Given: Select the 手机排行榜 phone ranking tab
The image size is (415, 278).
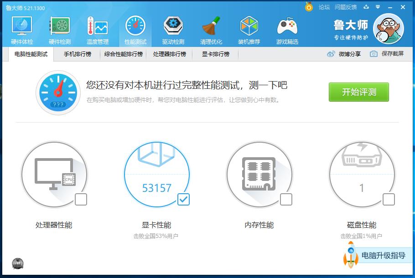Looking at the screenshot, I should pos(77,54).
